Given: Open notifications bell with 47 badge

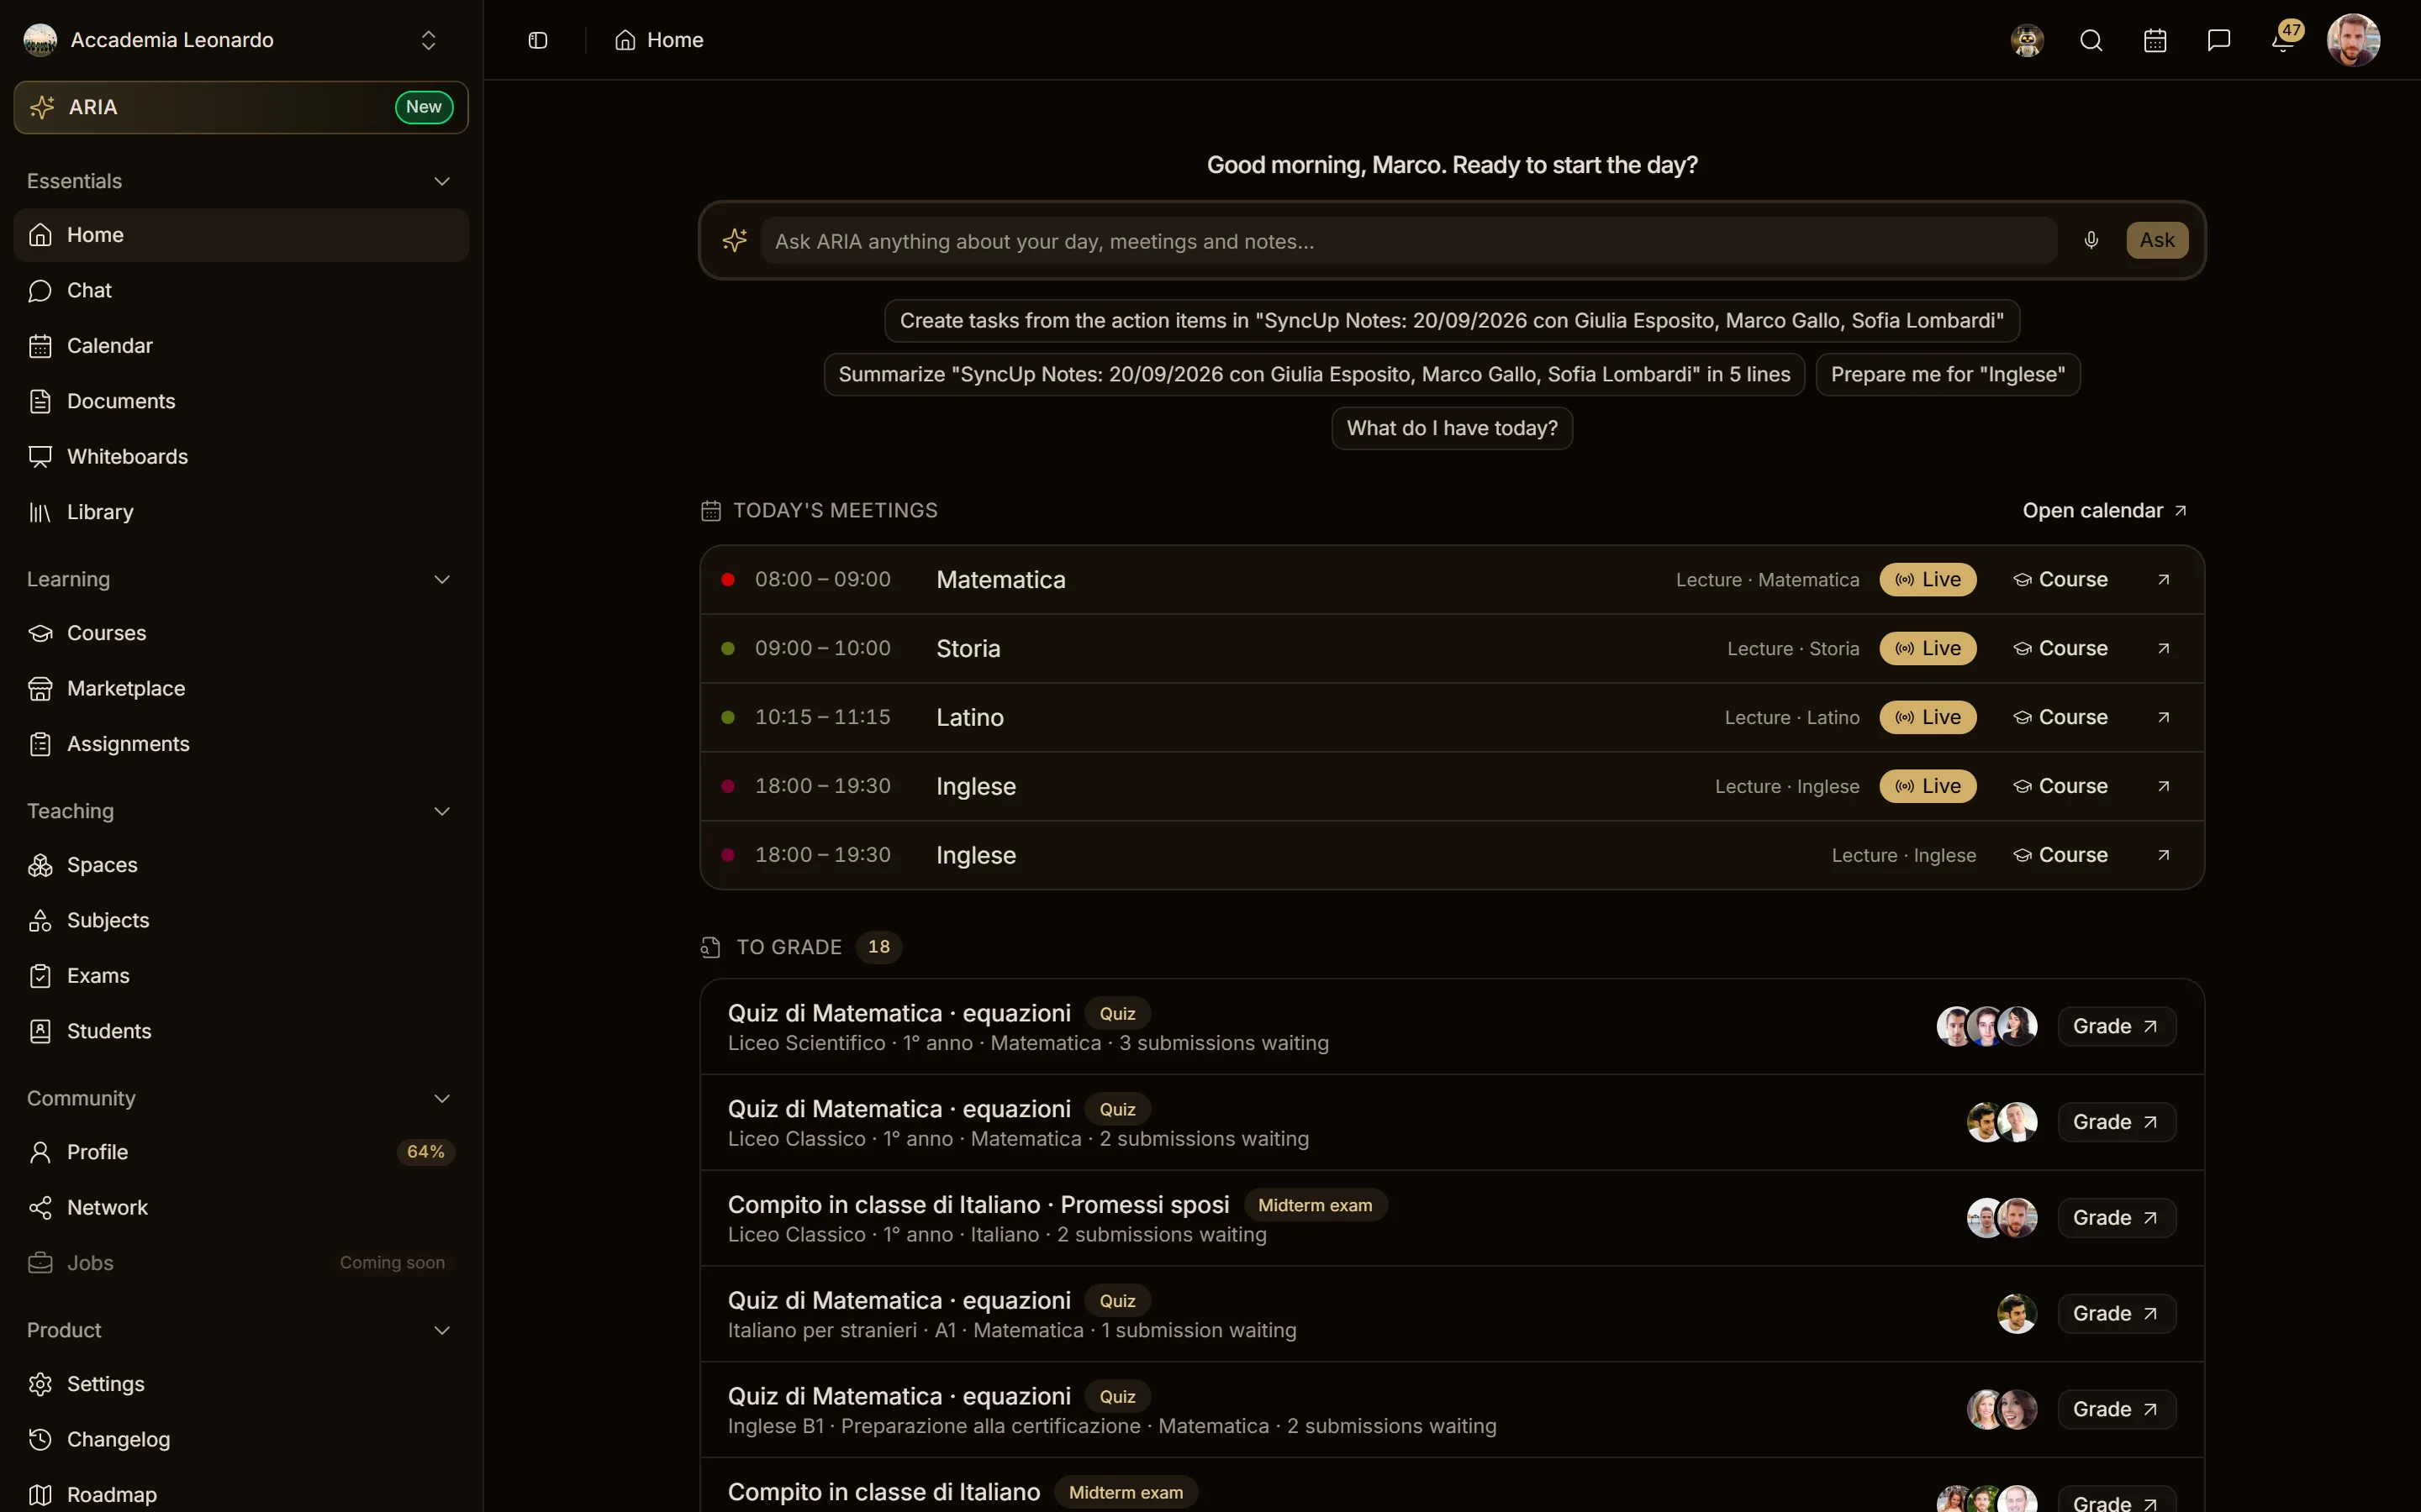Looking at the screenshot, I should pyautogui.click(x=2283, y=40).
